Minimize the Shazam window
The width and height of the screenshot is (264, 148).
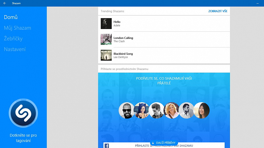pos(257,3)
